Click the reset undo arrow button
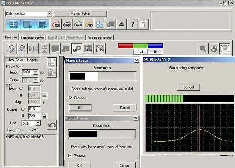235x168 pixels. click(52, 125)
